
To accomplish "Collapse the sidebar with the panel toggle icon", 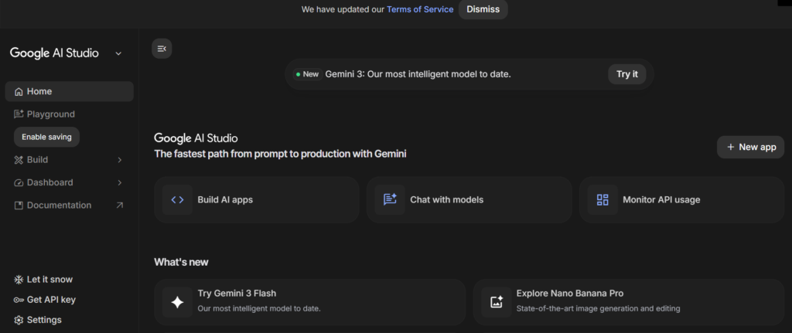I will 162,49.
